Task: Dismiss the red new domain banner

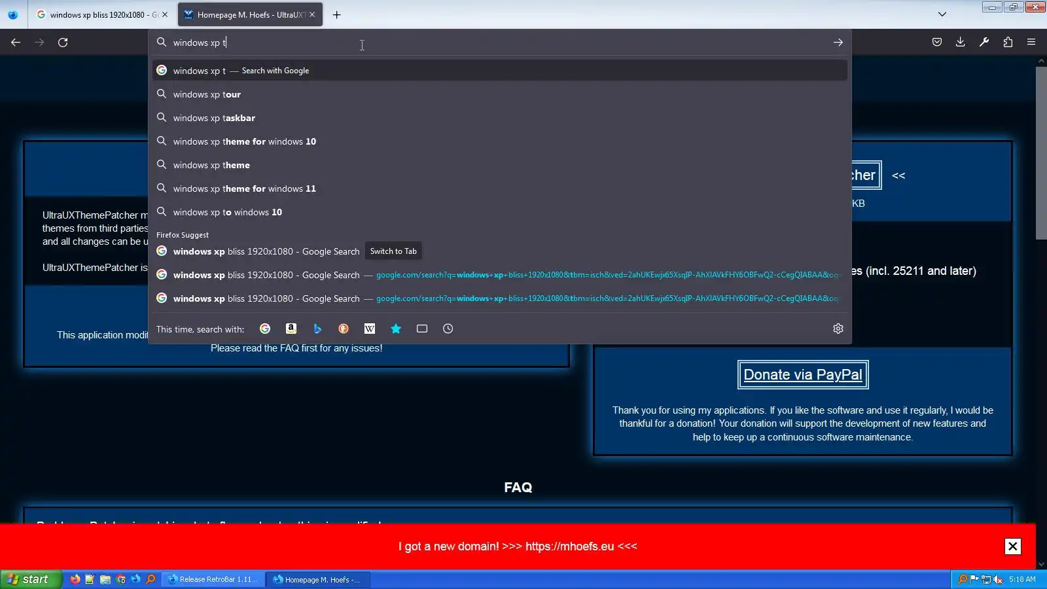Action: [x=1012, y=546]
